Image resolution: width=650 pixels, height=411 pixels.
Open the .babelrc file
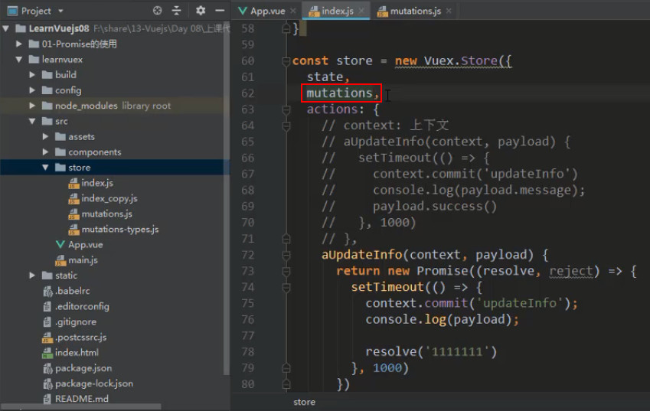coord(72,291)
